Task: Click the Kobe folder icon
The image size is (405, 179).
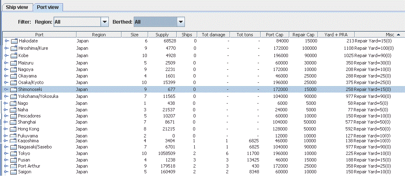Action: (14, 55)
